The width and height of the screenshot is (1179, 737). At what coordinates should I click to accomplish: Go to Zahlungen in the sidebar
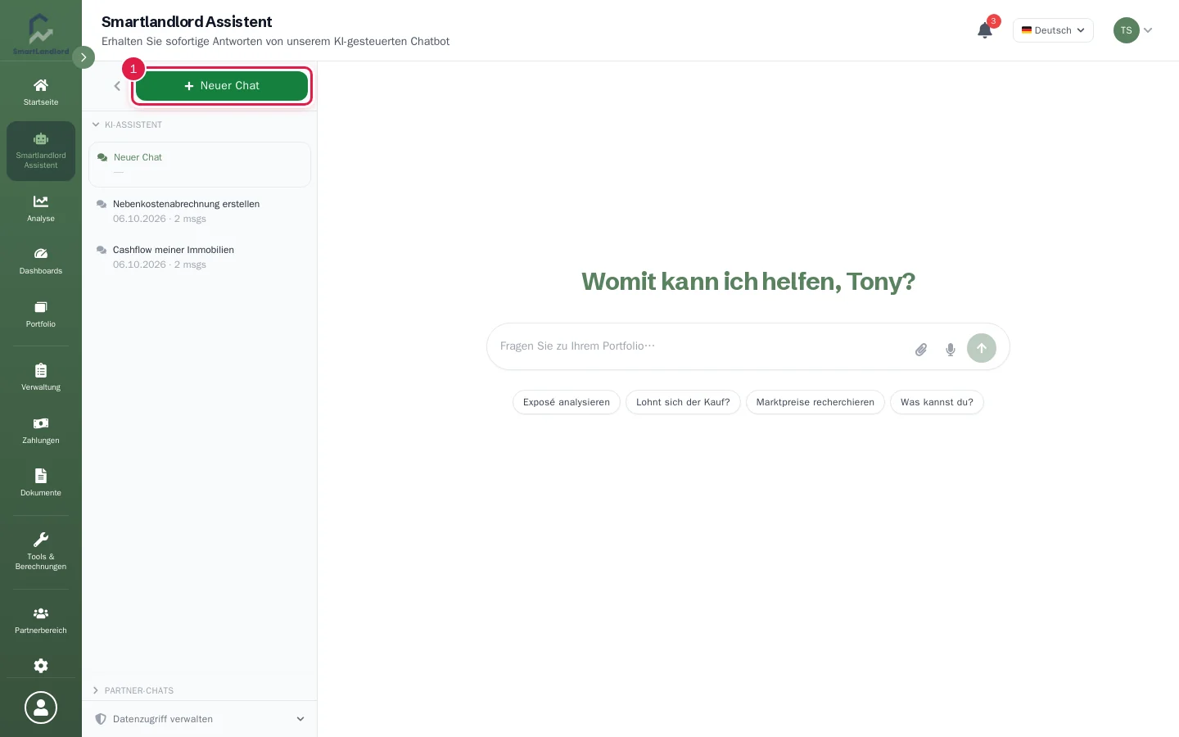(41, 430)
